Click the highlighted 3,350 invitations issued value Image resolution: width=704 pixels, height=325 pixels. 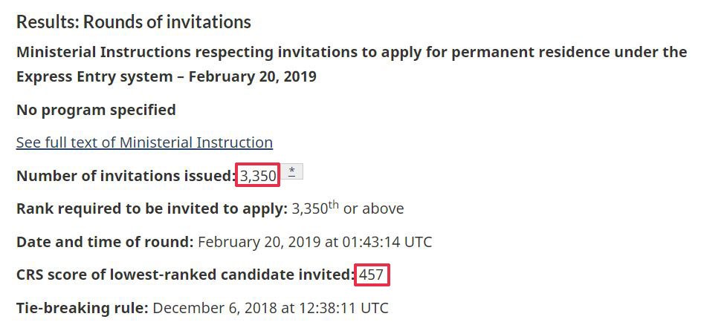pos(258,175)
